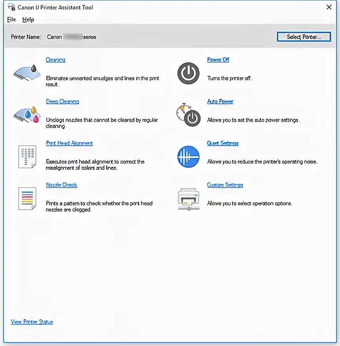Click the Quiet Settings sound wave icon
Viewport: 340px width, 346px height.
tap(189, 156)
